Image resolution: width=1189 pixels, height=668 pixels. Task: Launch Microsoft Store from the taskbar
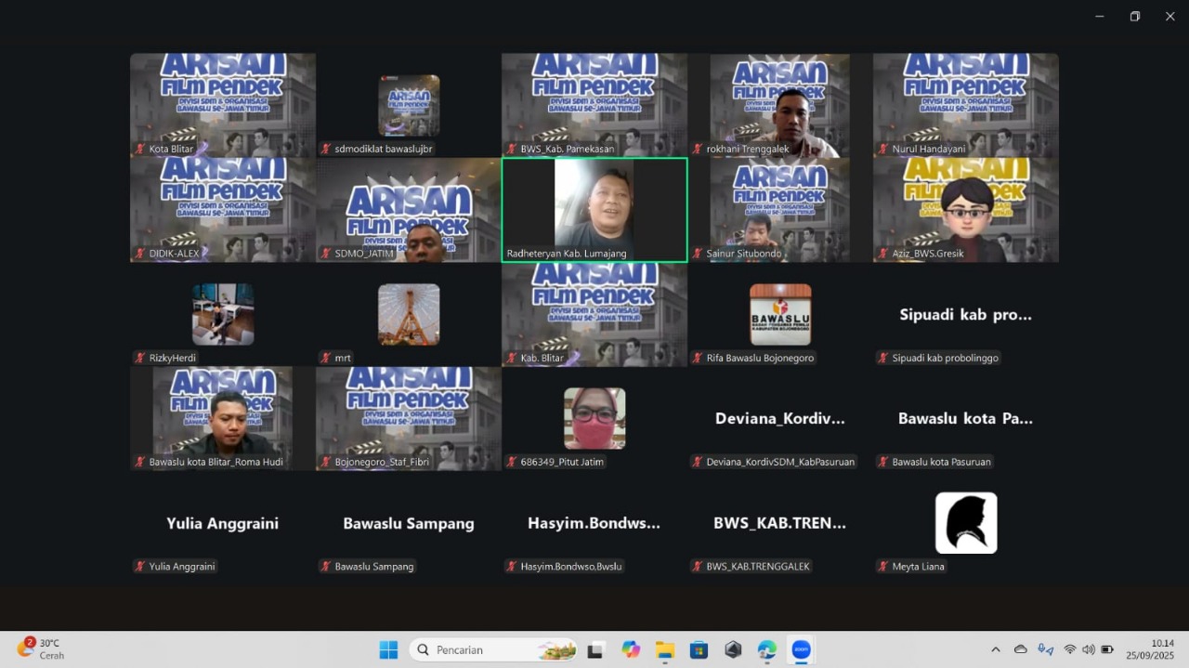click(x=699, y=649)
